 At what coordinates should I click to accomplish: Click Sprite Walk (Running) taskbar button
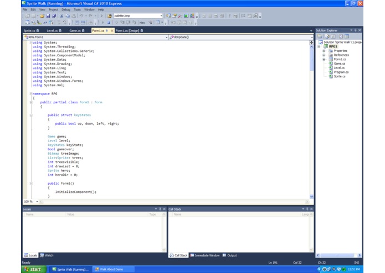[70, 269]
